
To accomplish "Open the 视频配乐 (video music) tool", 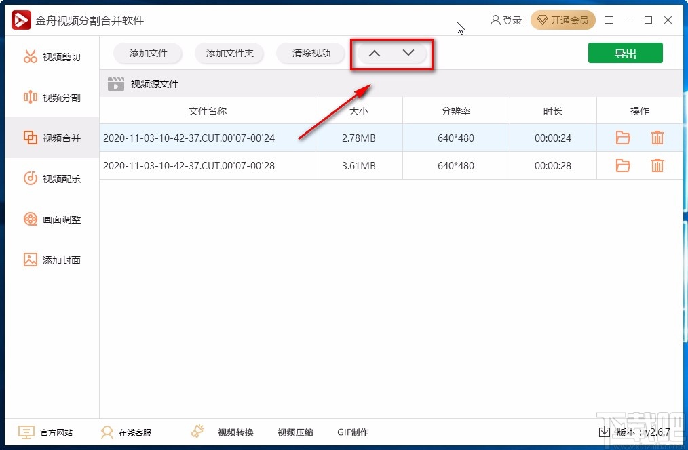I will pyautogui.click(x=51, y=178).
